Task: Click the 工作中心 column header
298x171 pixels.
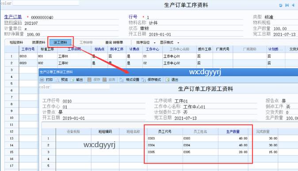Action: coord(153,49)
